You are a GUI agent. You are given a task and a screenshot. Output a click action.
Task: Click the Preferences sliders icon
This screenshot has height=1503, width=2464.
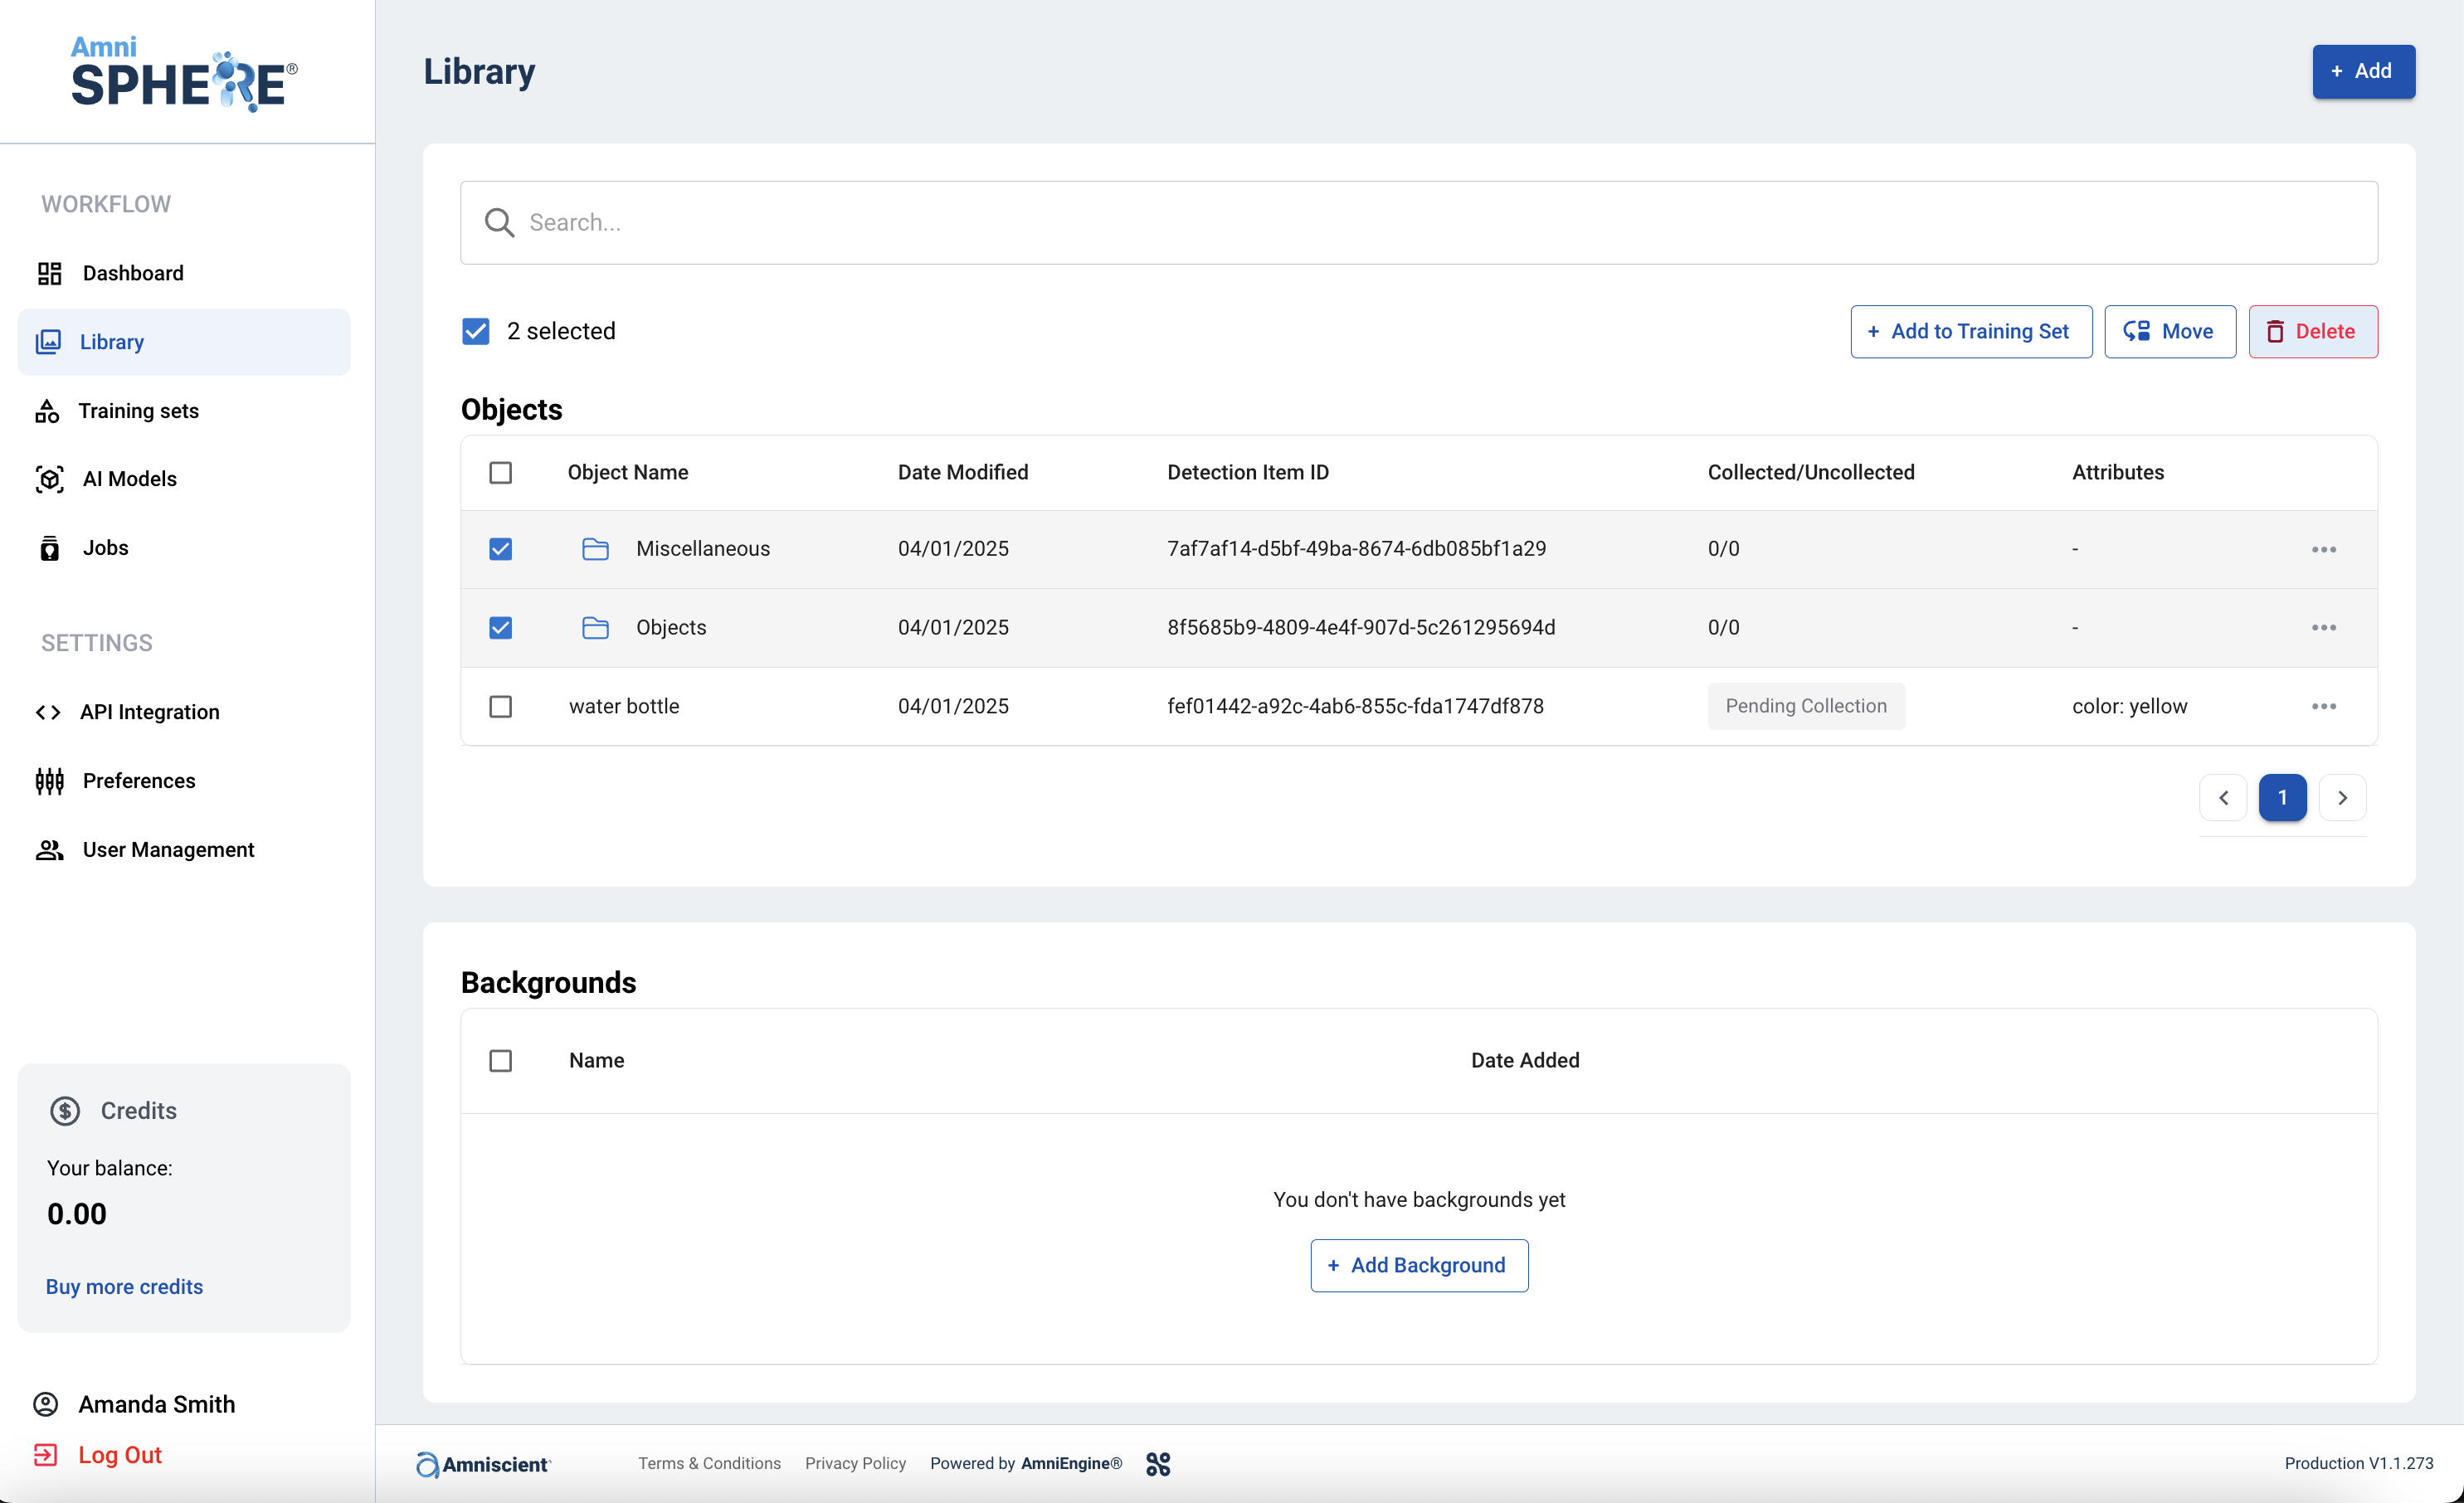coord(49,781)
